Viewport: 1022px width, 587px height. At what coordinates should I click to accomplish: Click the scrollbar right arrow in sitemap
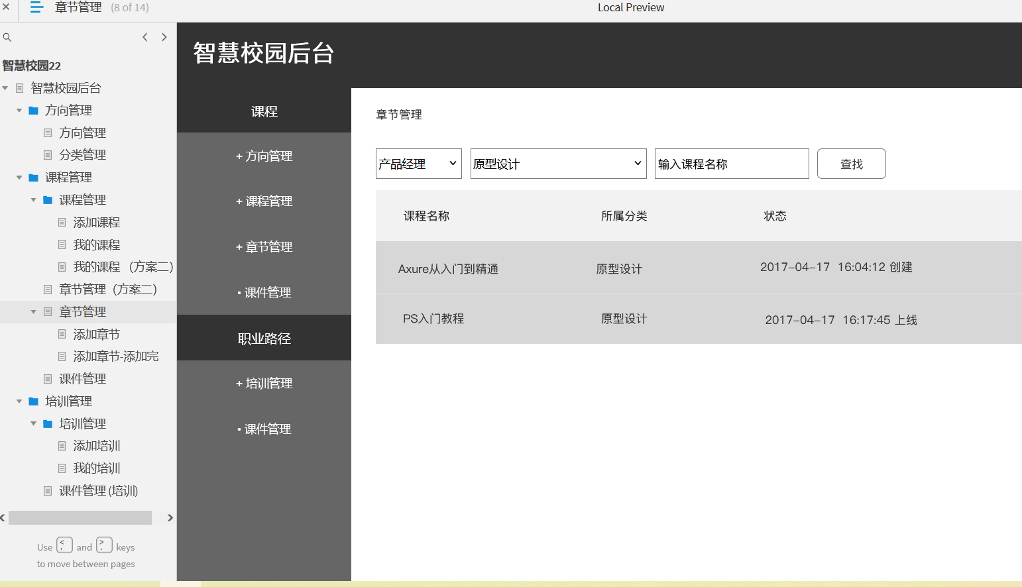pos(170,517)
